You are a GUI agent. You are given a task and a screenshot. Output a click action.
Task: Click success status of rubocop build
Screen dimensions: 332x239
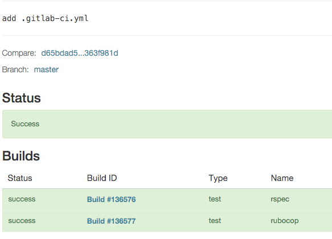pyautogui.click(x=22, y=221)
